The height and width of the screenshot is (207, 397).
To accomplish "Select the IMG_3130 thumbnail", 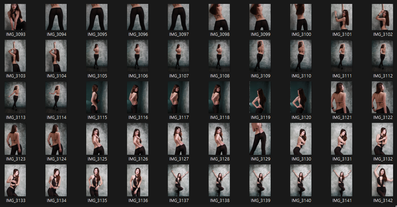I will [x=301, y=139].
